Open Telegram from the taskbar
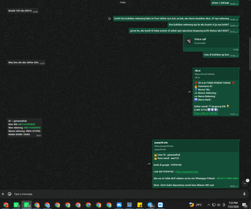Viewport: 251px width, 209px height. tap(150, 205)
